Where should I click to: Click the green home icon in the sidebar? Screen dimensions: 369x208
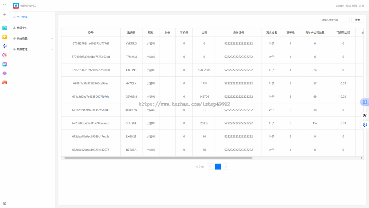coord(5,6)
